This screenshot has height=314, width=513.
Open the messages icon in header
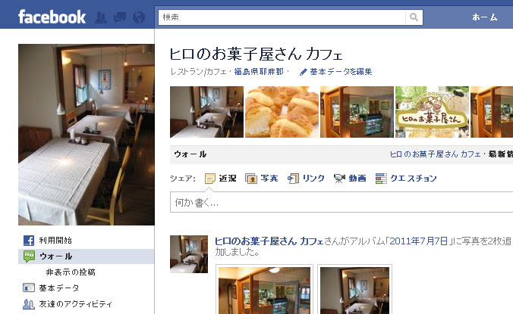click(120, 17)
